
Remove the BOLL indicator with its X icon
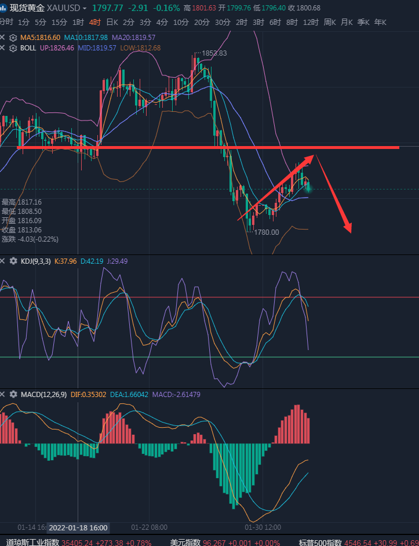[x=3, y=48]
